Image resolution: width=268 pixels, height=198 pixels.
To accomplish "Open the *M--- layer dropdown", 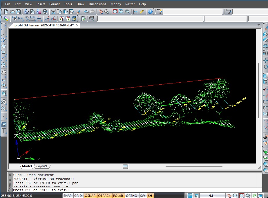I will 213,196.
